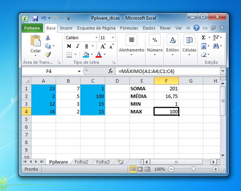241x191 pixels.
Task: Click the zoom out minus button
Action: [171, 169]
